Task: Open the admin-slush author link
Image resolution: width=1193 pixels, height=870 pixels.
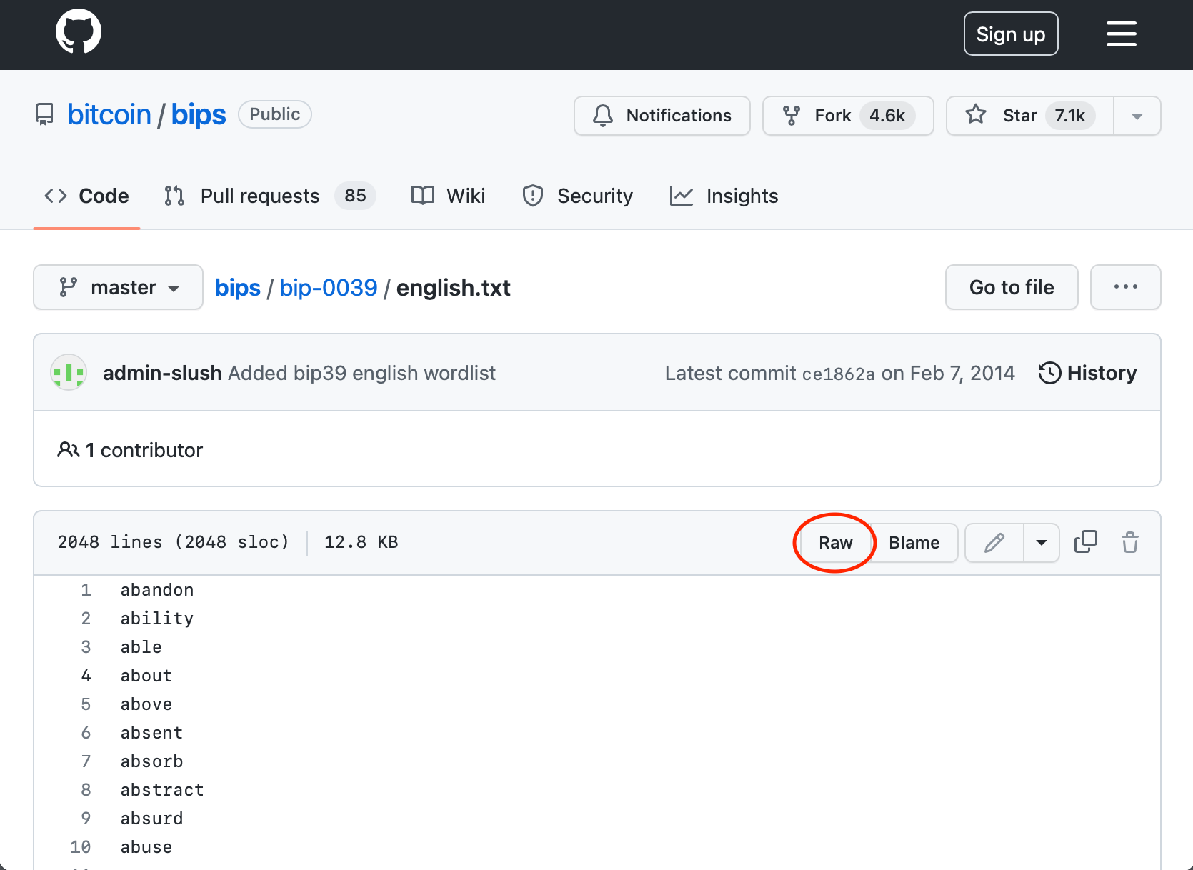Action: coord(162,373)
